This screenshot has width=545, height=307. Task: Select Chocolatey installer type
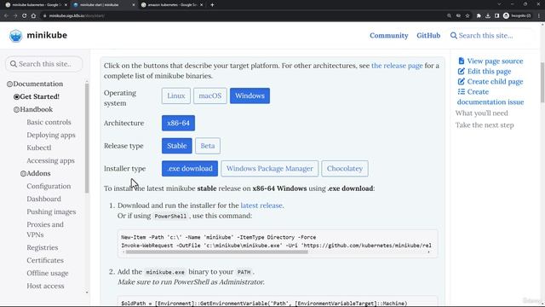pyautogui.click(x=345, y=169)
